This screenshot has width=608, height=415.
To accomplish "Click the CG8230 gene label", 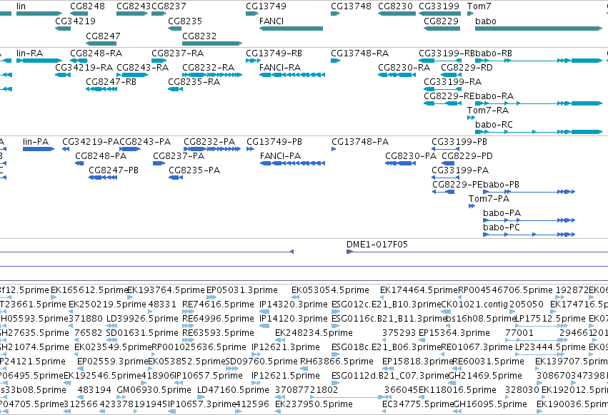I will 395,6.
